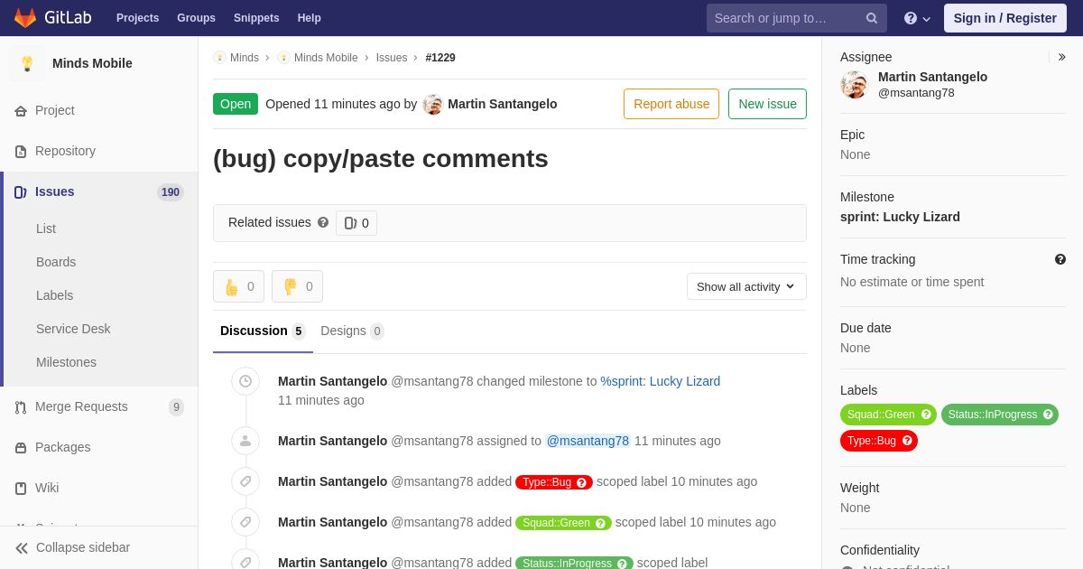Open Snippets in top navigation
This screenshot has height=569, width=1083.
(x=256, y=18)
